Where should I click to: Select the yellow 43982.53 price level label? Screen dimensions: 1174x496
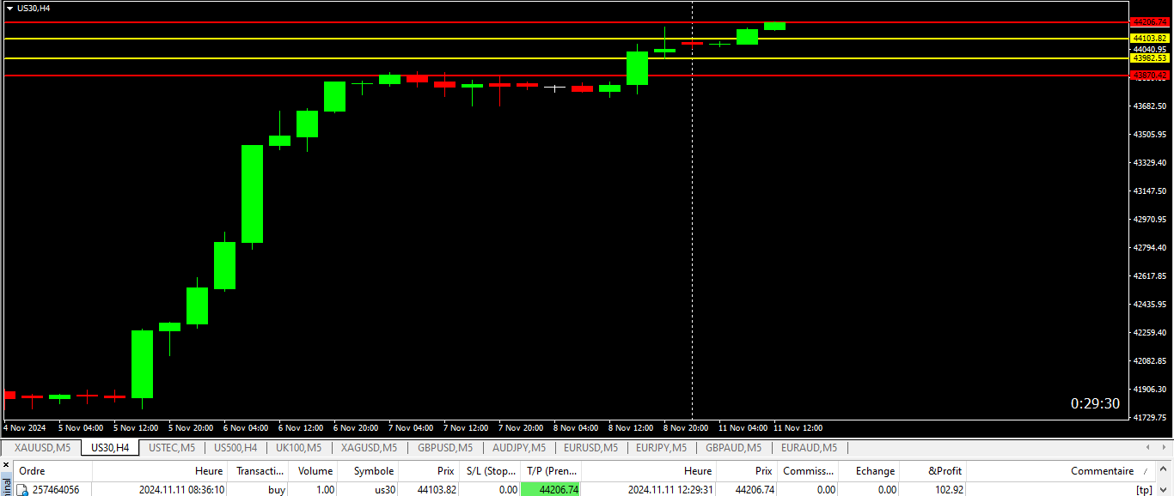[1150, 58]
